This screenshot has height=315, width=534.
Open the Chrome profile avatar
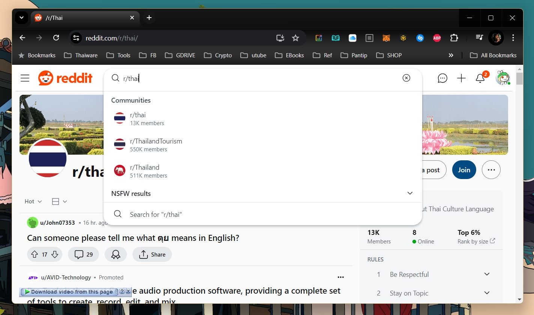(496, 38)
